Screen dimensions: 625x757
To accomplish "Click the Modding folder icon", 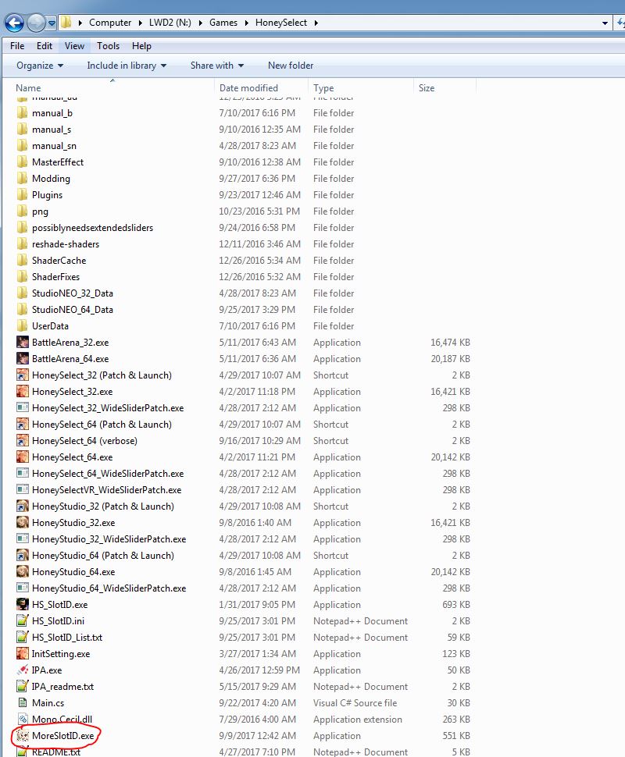I will [22, 179].
